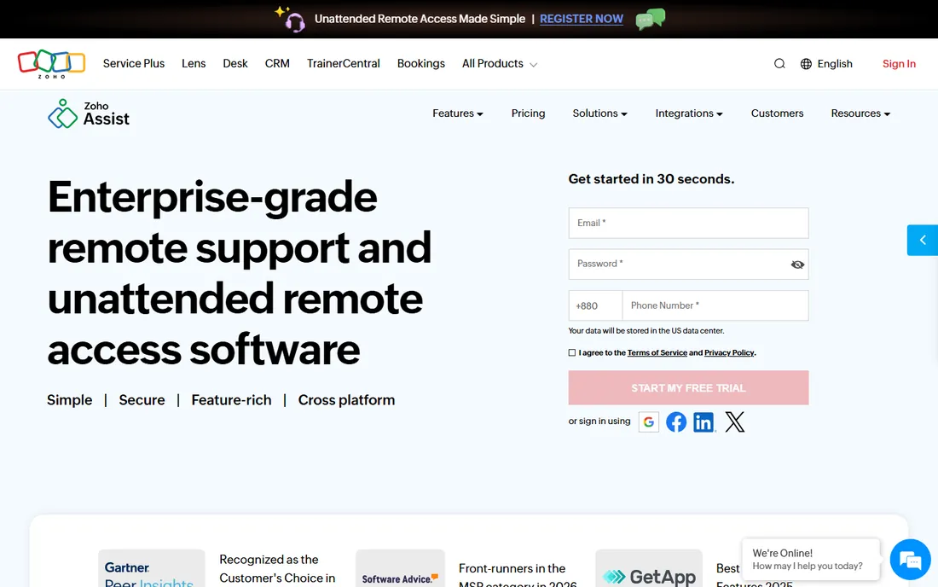Go to the Pricing page
The height and width of the screenshot is (587, 938).
(528, 113)
